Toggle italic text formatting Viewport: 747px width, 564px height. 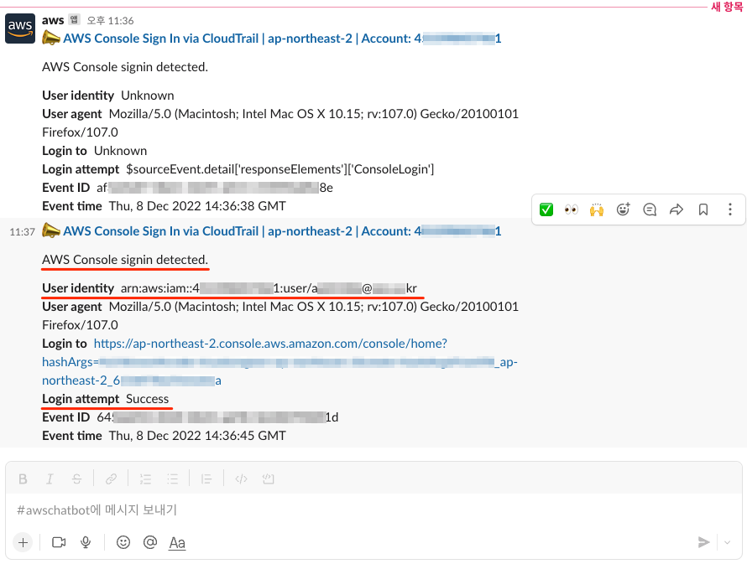[50, 479]
